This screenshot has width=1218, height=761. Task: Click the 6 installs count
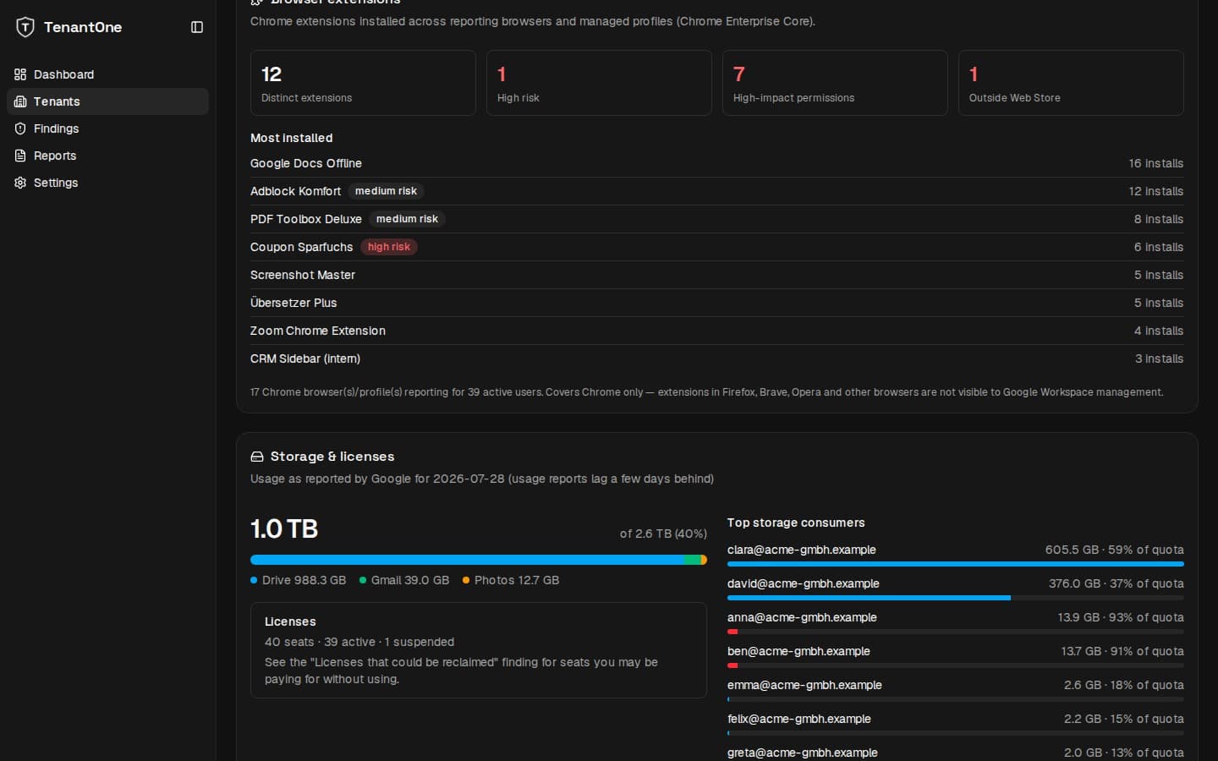coord(1159,247)
